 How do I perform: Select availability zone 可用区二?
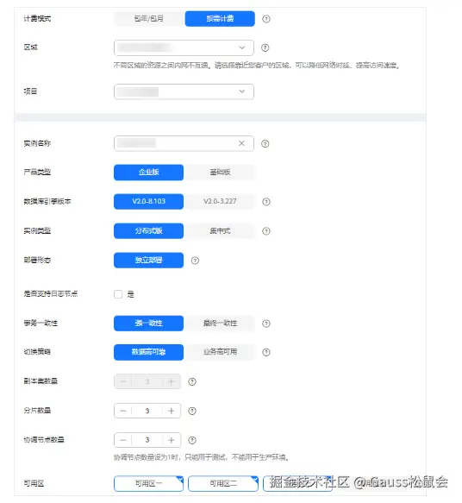click(223, 483)
